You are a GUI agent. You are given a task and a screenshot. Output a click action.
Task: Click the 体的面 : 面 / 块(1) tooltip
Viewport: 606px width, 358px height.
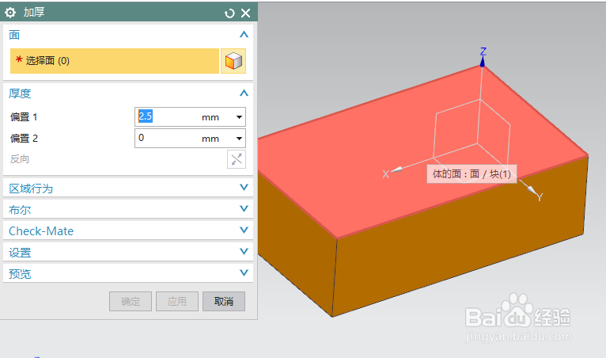pos(472,173)
